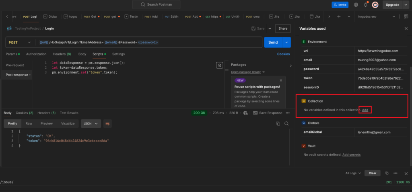Open Test Results tab
The width and height of the screenshot is (412, 192).
click(69, 113)
